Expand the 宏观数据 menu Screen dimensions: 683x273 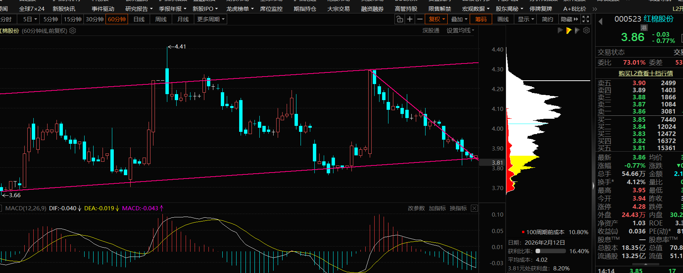[476, 9]
